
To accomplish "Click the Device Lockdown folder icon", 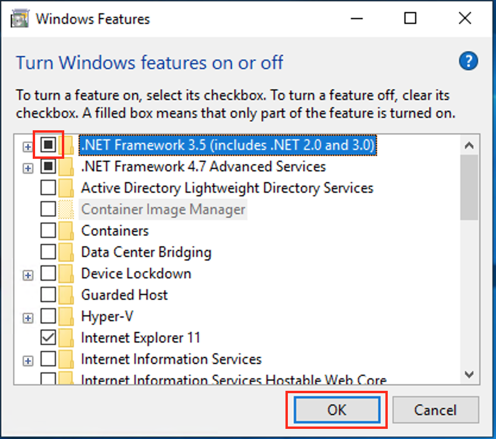I will point(67,274).
